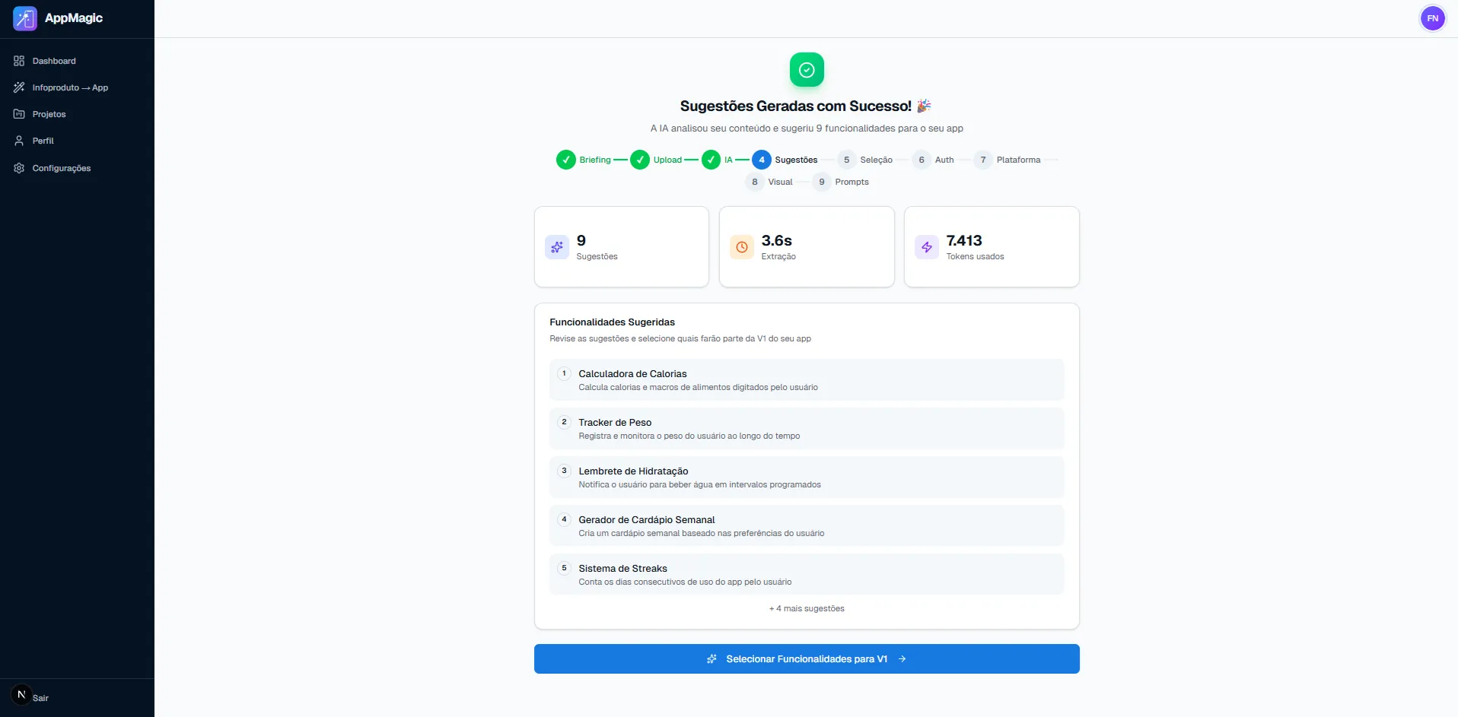
Task: Click the Sair logout link
Action: [40, 698]
